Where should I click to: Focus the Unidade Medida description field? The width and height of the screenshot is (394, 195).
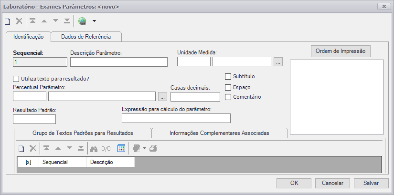(x=242, y=62)
